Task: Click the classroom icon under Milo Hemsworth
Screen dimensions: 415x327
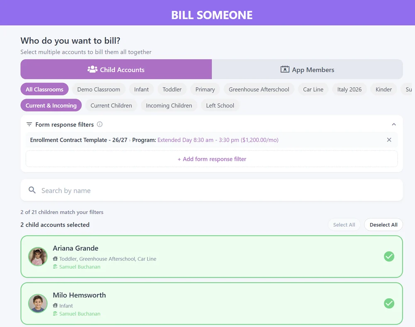Action: click(x=55, y=305)
